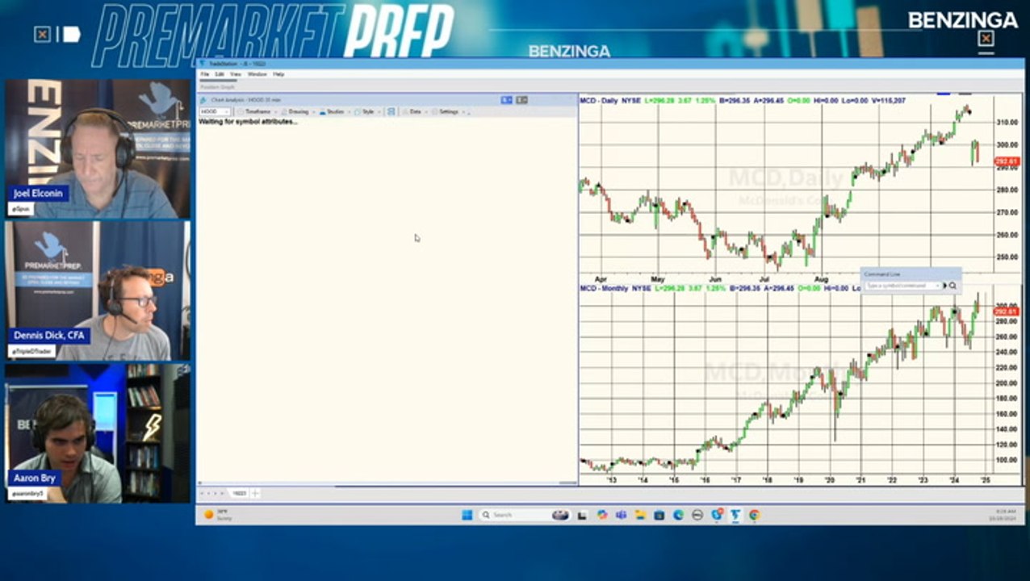Screen dimensions: 1030x581
Task: Switch to TradeStation taskbar icon
Action: point(735,515)
